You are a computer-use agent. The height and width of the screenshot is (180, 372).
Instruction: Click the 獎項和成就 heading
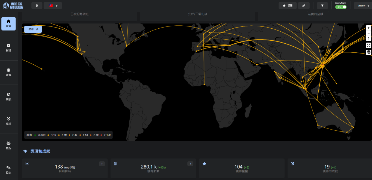(40, 151)
